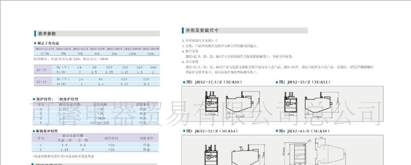Click the 技术参数 section header
This screenshot has height=165, width=411.
coord(47,34)
